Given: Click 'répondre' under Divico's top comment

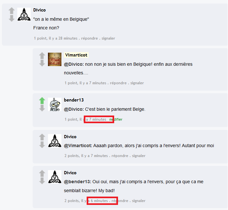Looking at the screenshot, I should coord(90,38).
